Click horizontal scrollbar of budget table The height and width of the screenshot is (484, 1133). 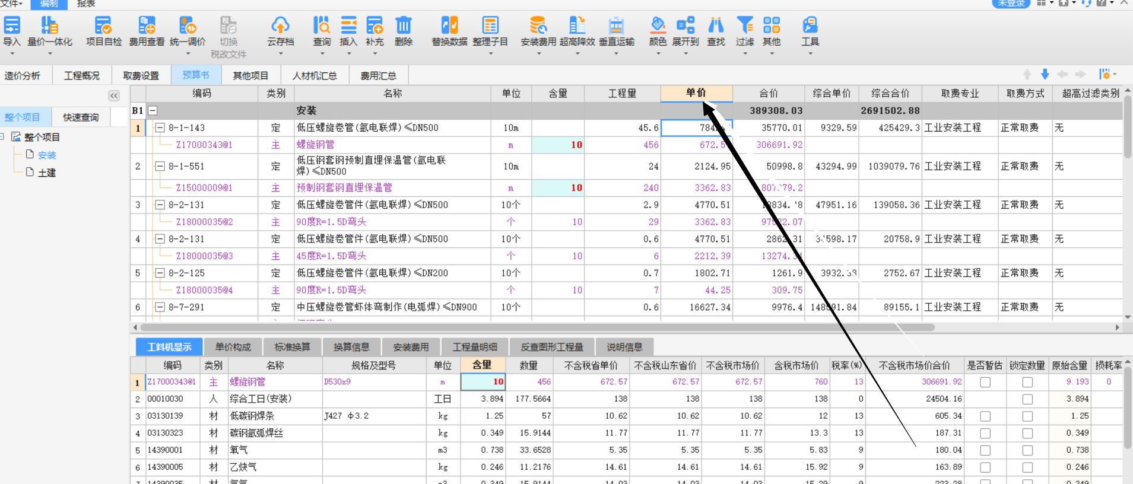coord(537,327)
